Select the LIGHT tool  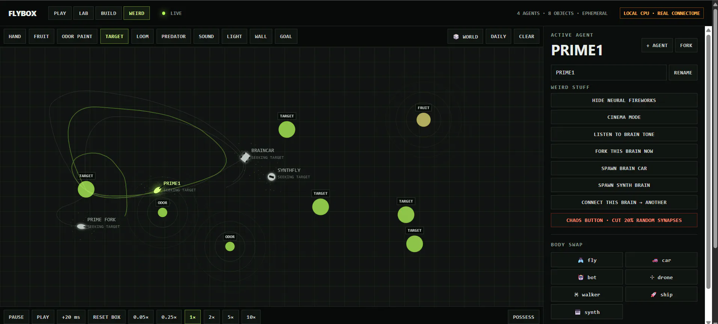234,36
